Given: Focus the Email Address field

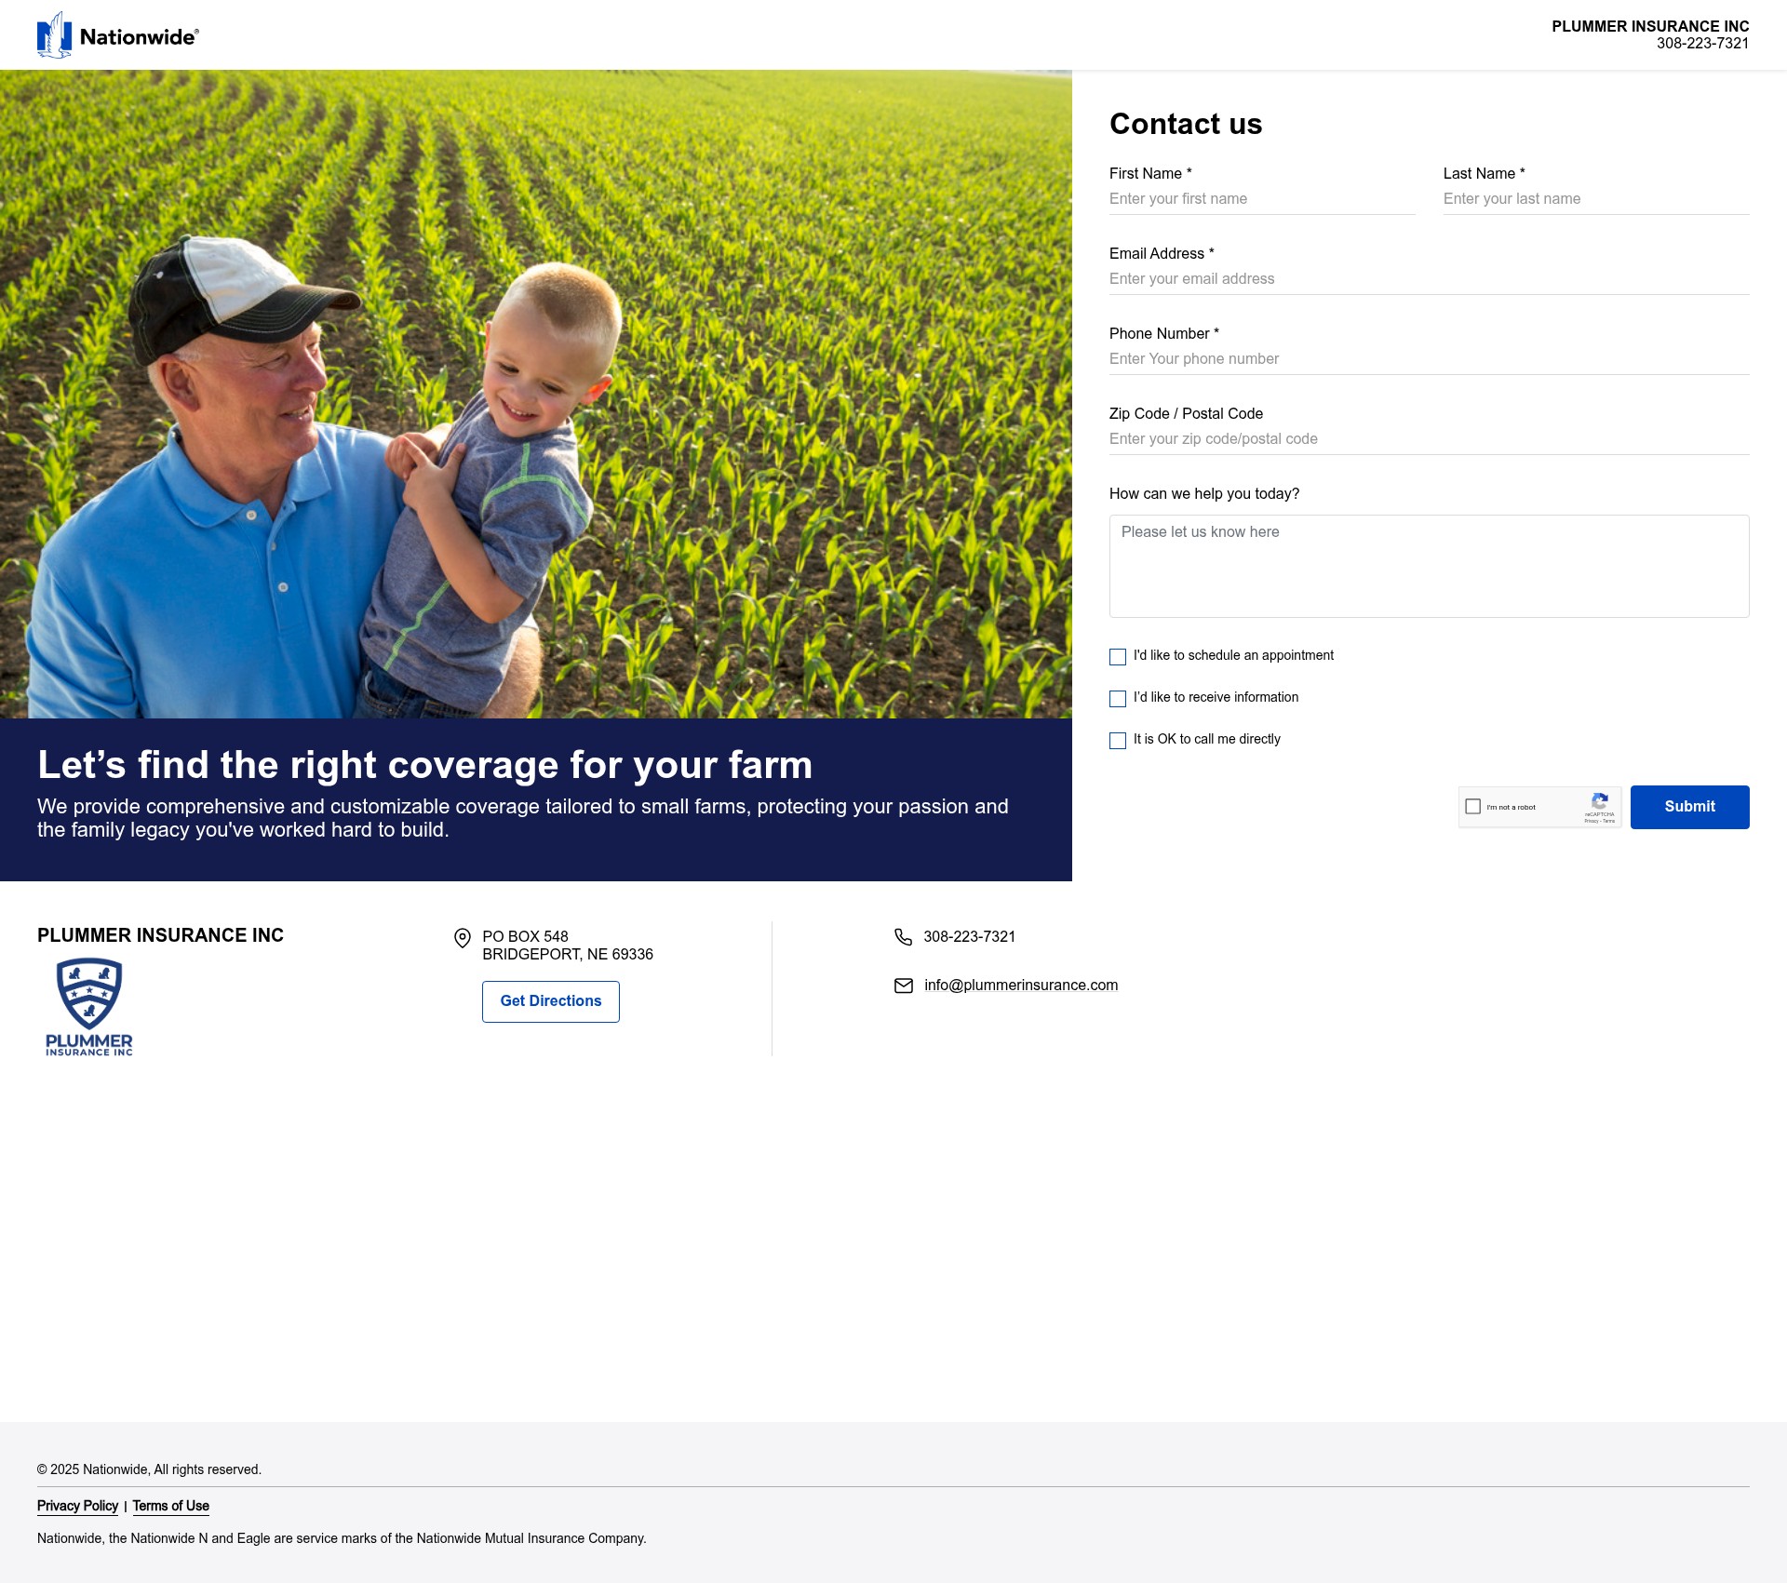Looking at the screenshot, I should pos(1430,279).
